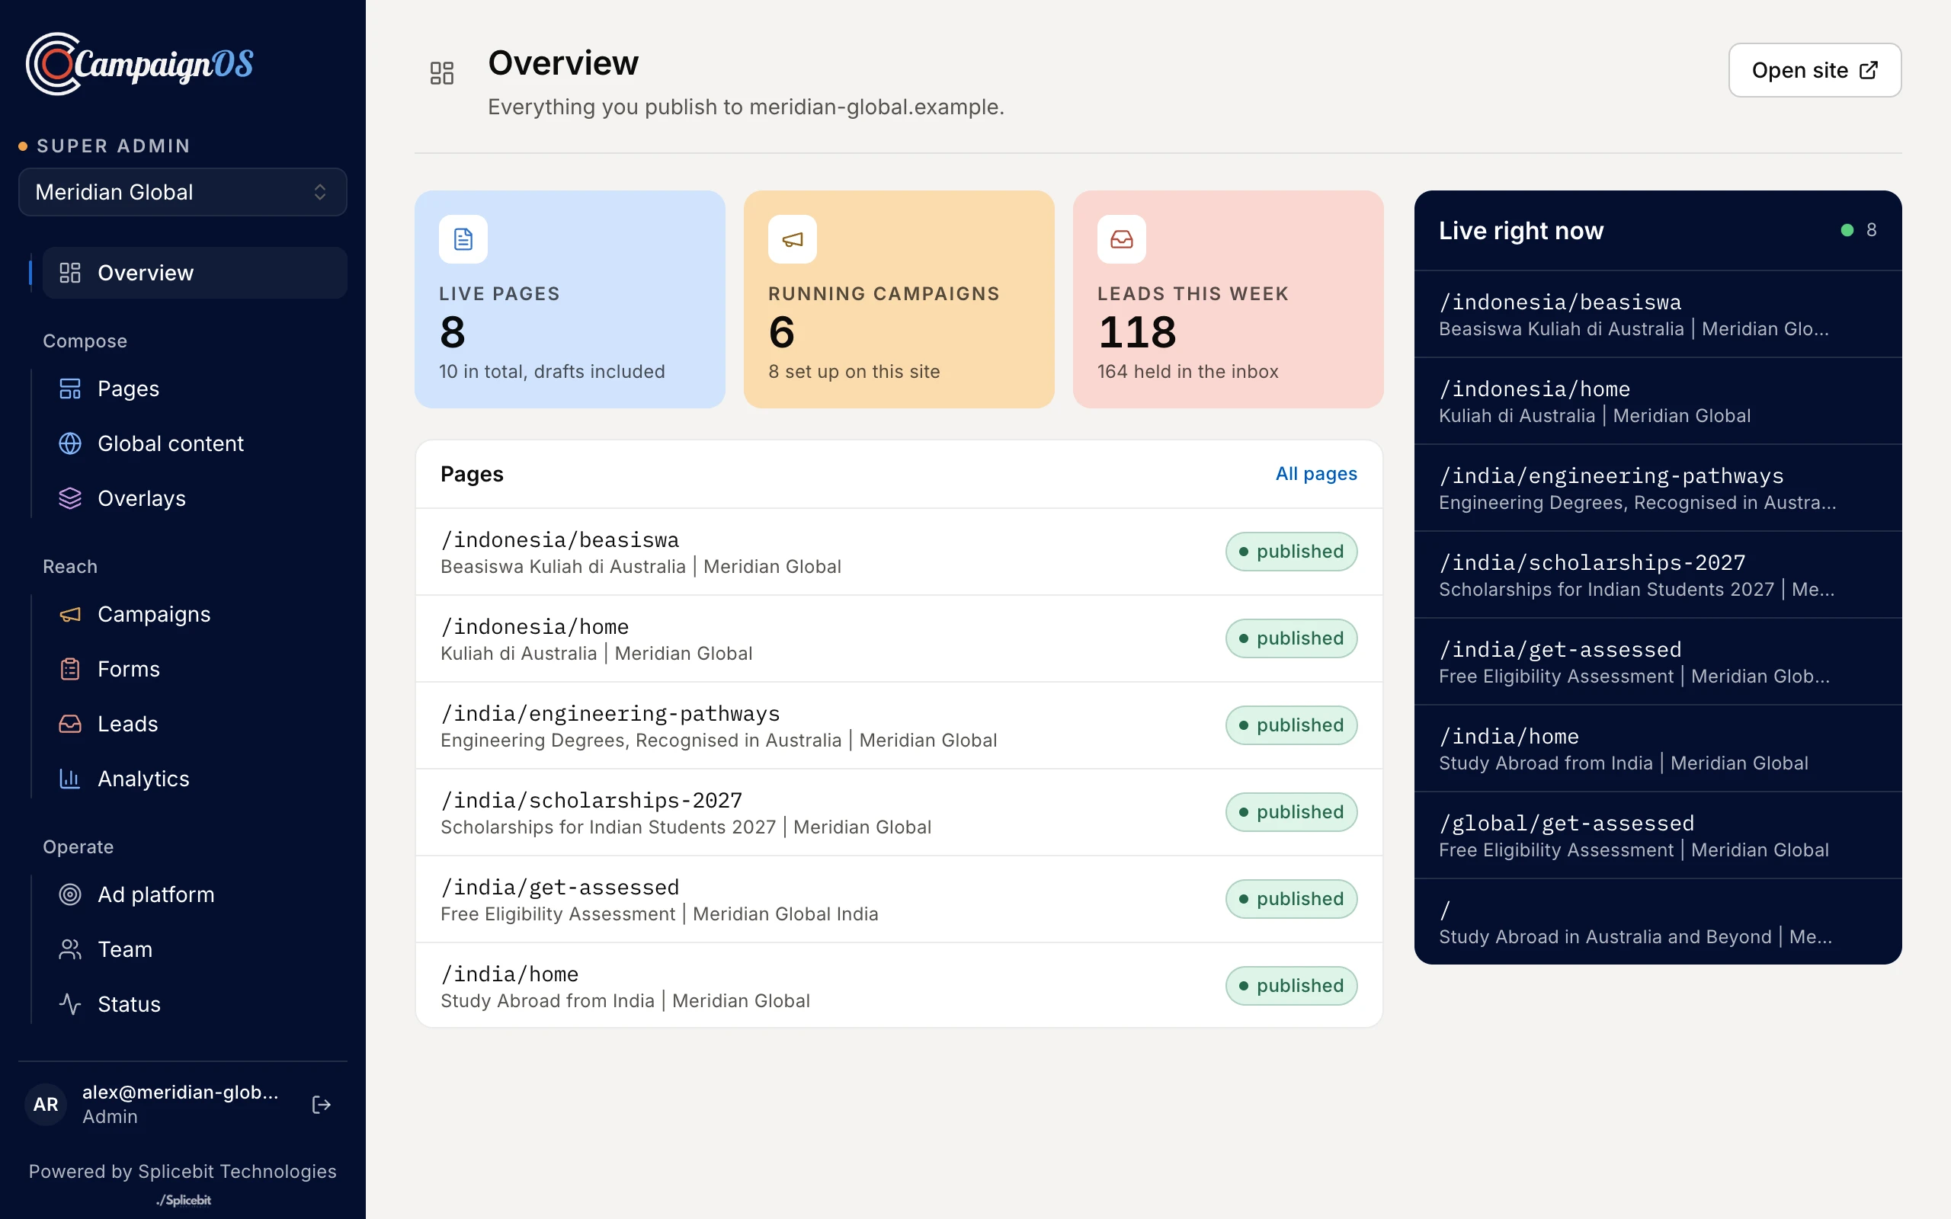The image size is (1951, 1219).
Task: Click the Leads inbox icon in sidebar
Action: 70,724
